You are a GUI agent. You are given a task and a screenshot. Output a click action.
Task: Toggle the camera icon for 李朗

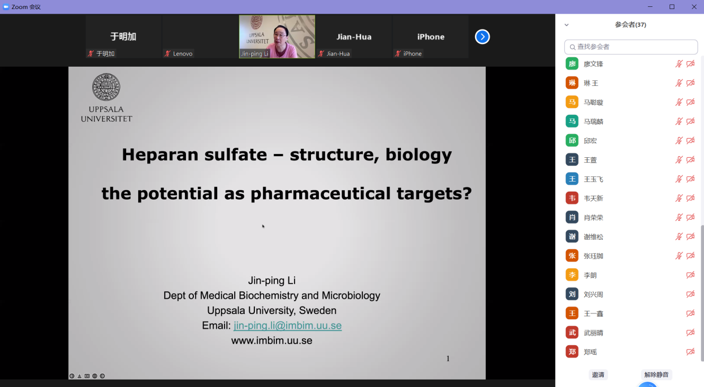[690, 275]
